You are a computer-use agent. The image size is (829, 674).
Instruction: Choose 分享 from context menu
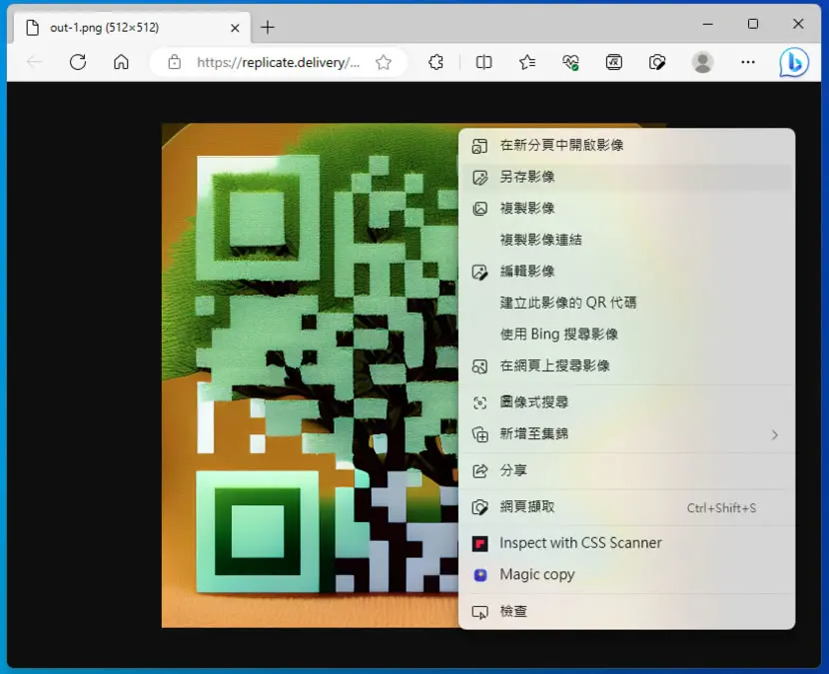point(626,470)
